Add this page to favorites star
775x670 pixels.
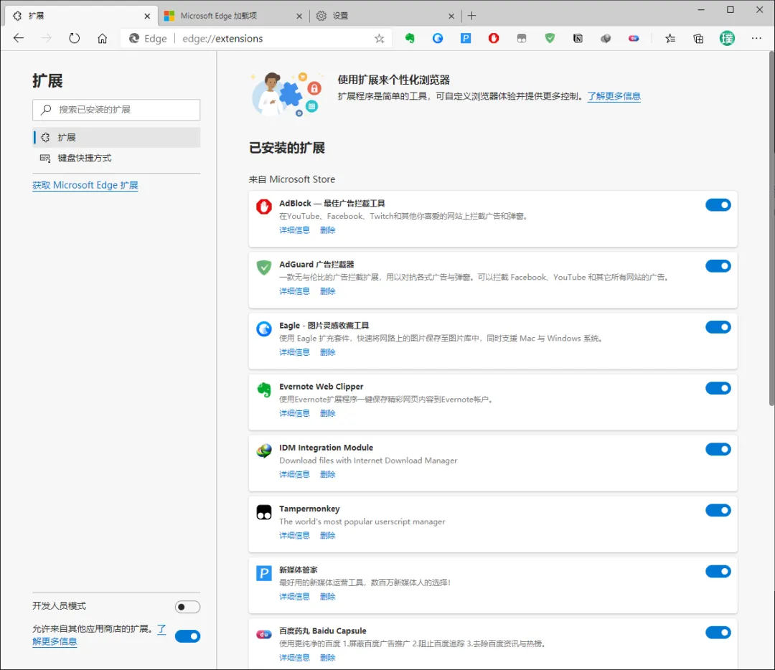(x=379, y=39)
